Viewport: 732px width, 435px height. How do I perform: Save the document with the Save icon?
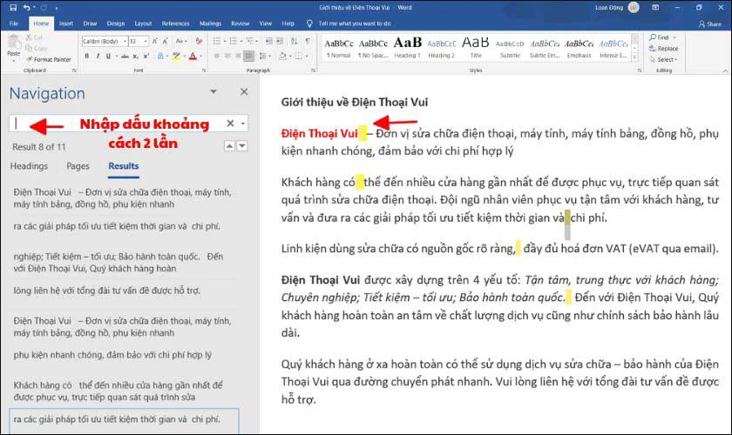13,8
